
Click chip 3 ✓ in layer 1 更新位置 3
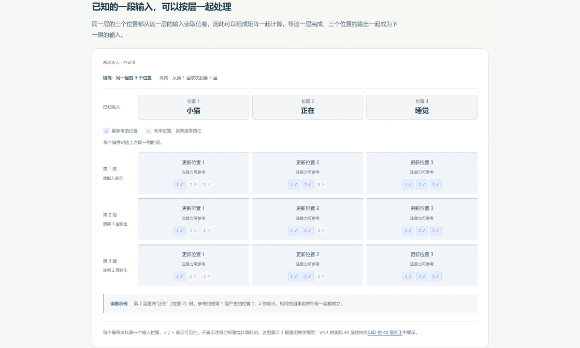(x=435, y=185)
